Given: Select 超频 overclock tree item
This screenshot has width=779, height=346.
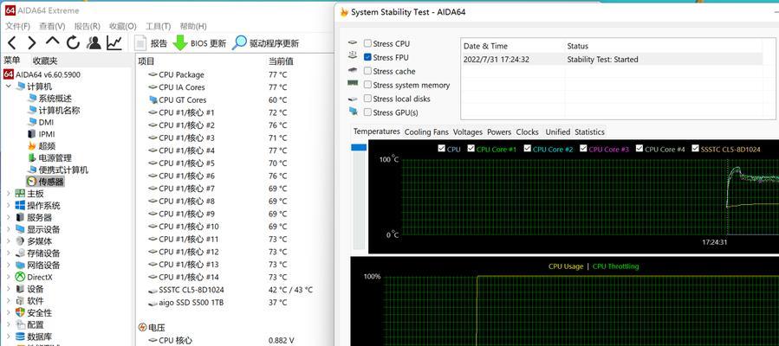Looking at the screenshot, I should click(47, 145).
